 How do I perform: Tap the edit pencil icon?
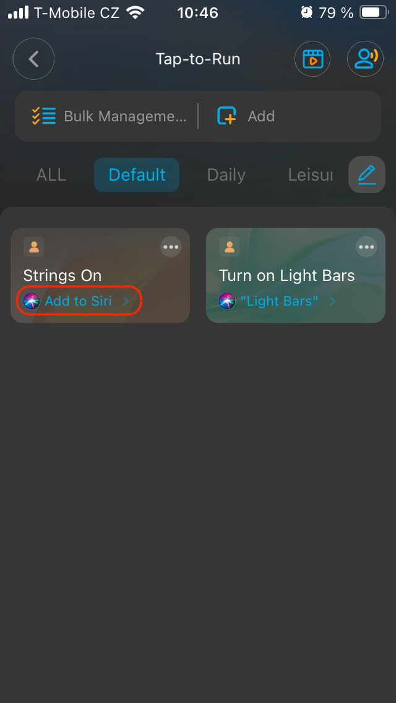[367, 175]
